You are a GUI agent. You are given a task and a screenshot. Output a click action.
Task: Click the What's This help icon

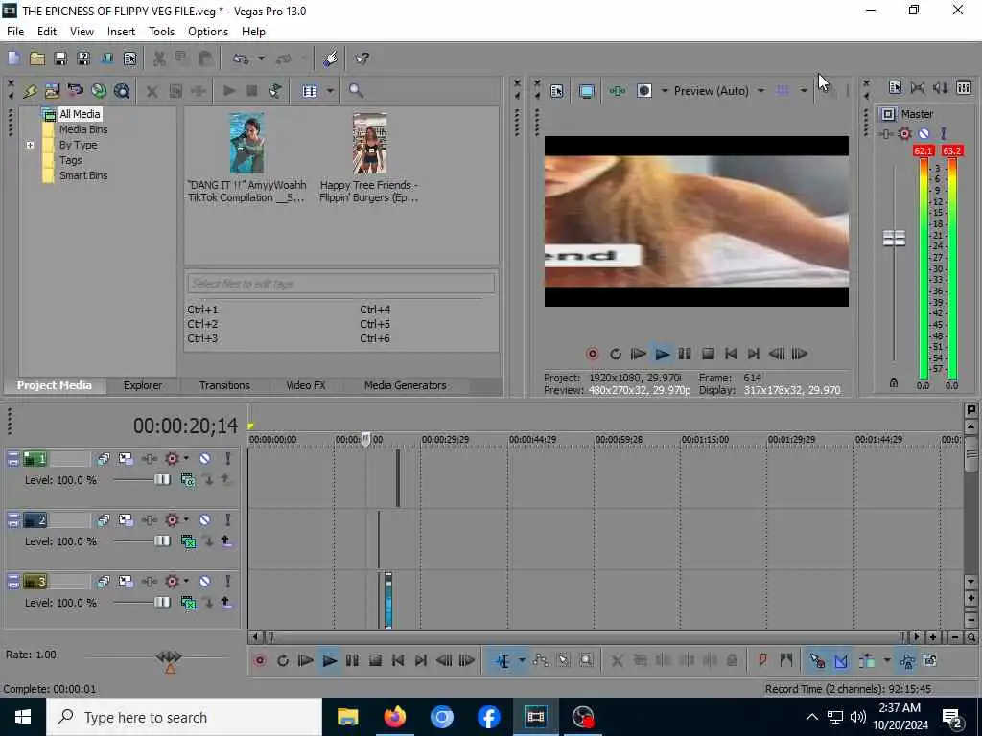pos(362,58)
